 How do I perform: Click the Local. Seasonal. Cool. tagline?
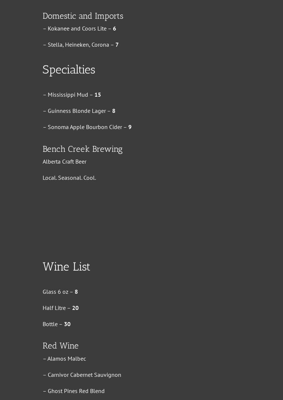[69, 178]
